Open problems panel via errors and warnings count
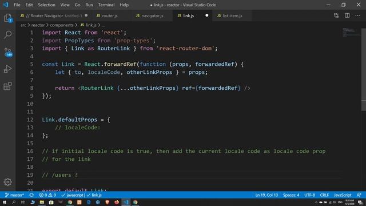The width and height of the screenshot is (366, 206). [x=47, y=195]
